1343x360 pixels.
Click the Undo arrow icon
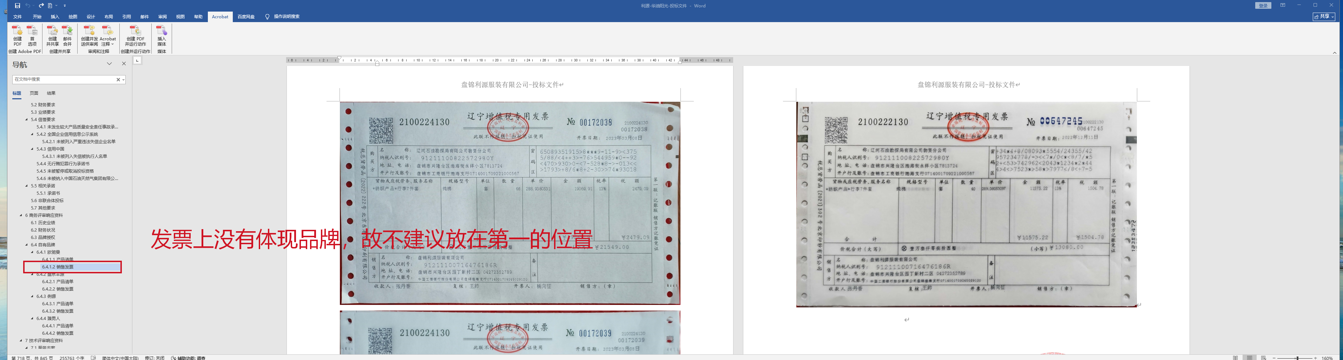(28, 6)
